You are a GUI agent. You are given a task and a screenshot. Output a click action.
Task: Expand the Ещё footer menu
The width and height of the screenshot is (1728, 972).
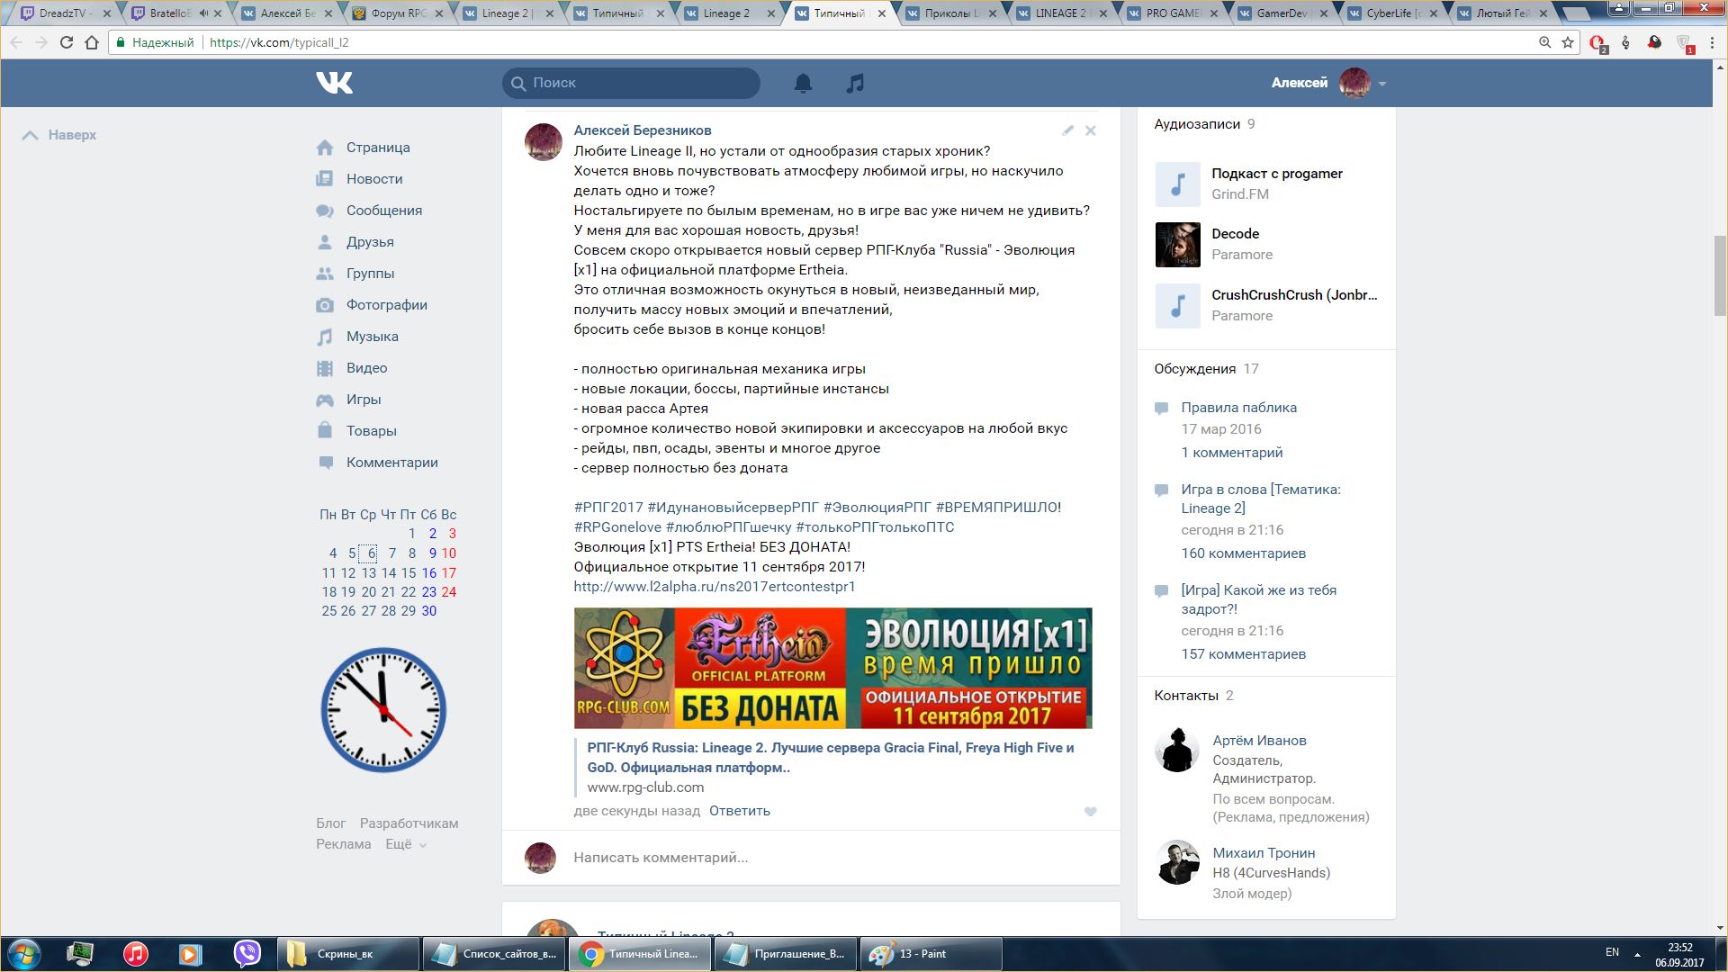point(406,844)
